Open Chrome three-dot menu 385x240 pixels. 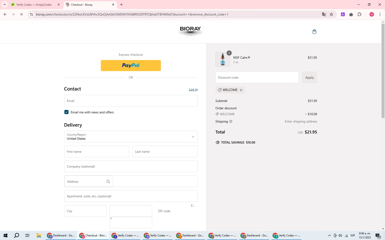tap(380, 14)
